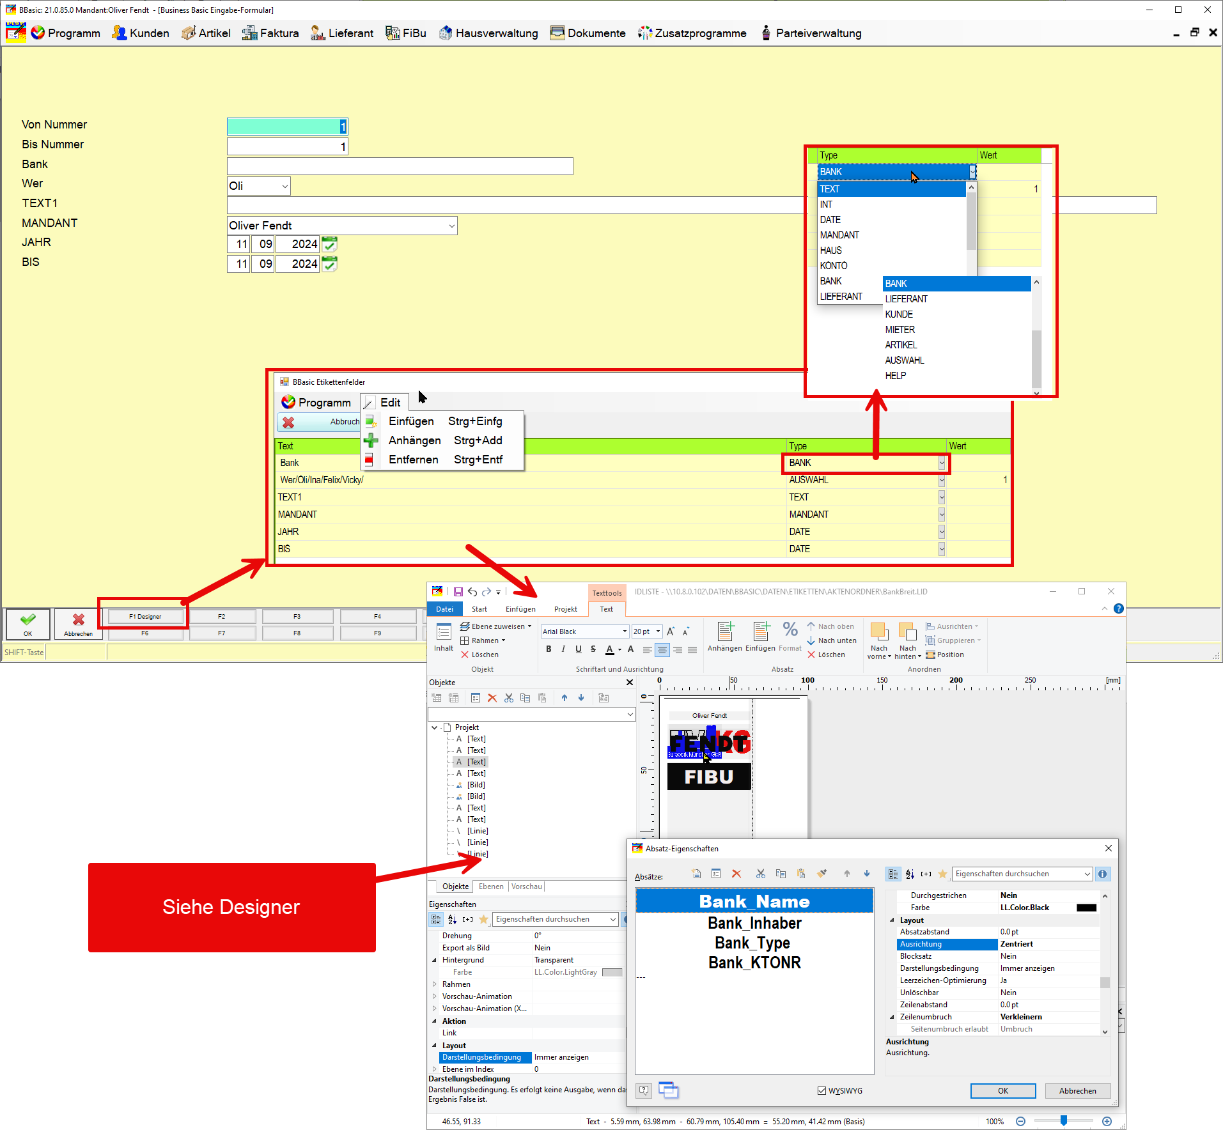Open Type dropdown of the AUSWAHL row
Screen dimensions: 1223x1130
pos(941,480)
